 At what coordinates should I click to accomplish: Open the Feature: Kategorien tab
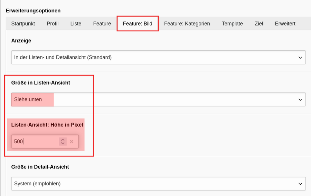pos(187,23)
